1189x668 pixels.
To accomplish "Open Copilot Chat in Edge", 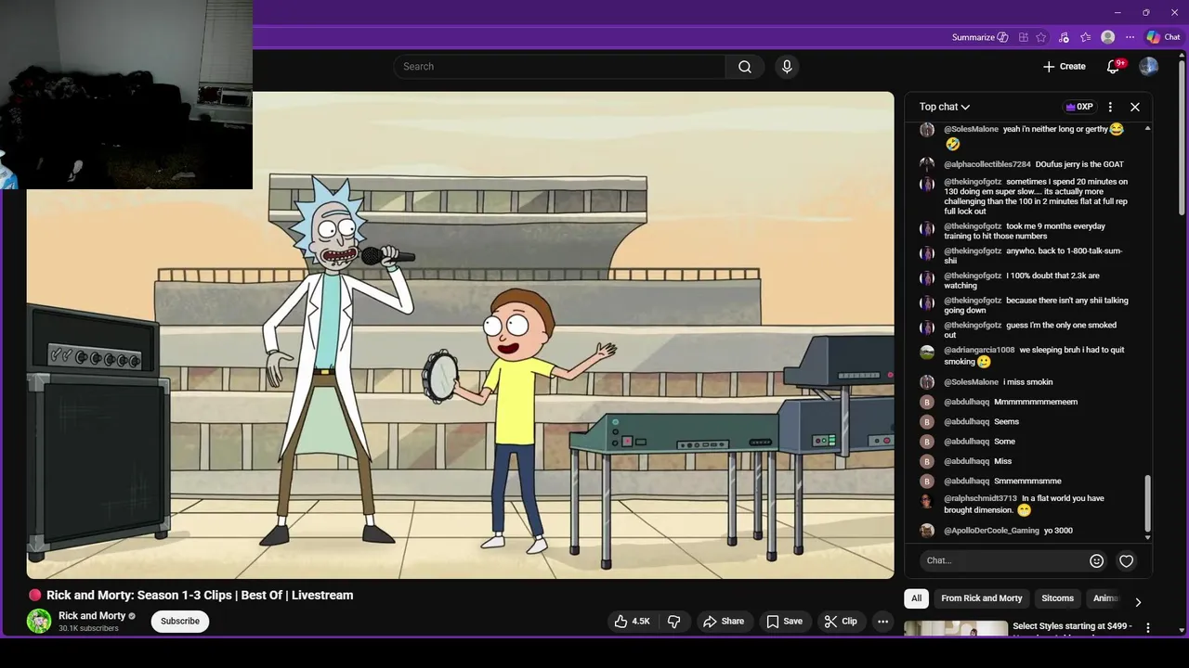I will coord(1163,37).
